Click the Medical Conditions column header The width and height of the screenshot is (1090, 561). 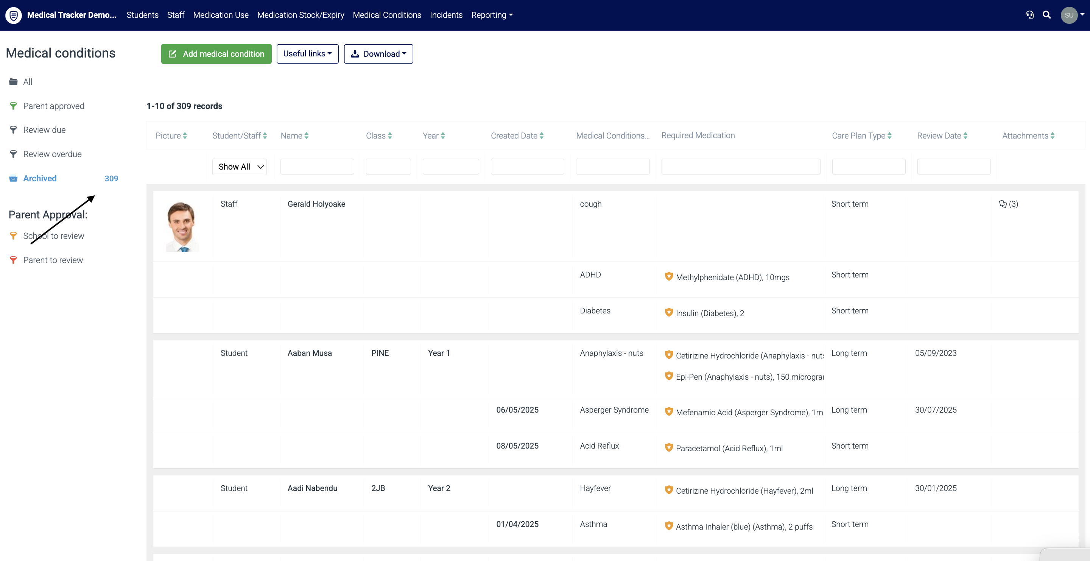point(612,136)
